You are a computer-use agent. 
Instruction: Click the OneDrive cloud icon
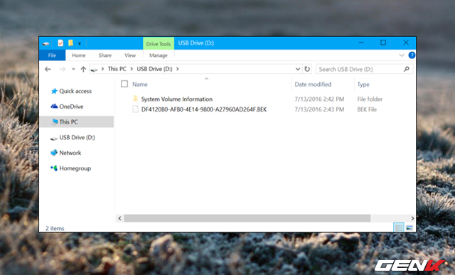click(x=54, y=106)
